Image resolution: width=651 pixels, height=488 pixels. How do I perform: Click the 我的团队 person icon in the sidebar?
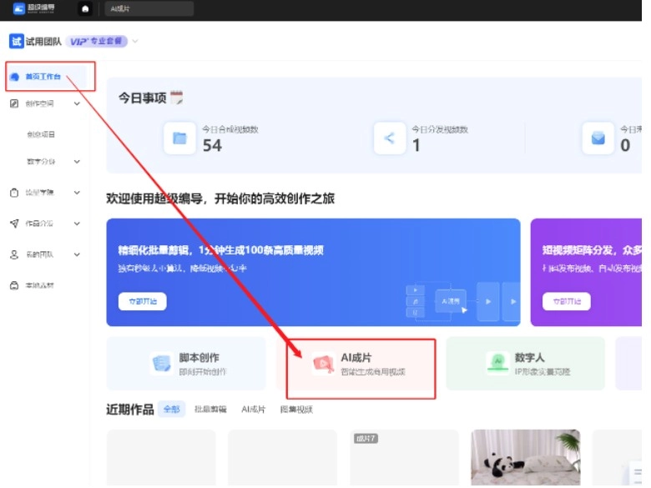(x=14, y=254)
